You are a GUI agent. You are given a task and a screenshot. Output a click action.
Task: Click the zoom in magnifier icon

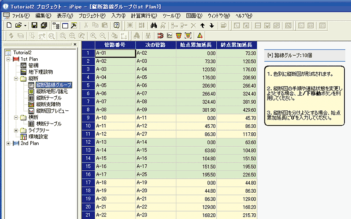[93, 35]
